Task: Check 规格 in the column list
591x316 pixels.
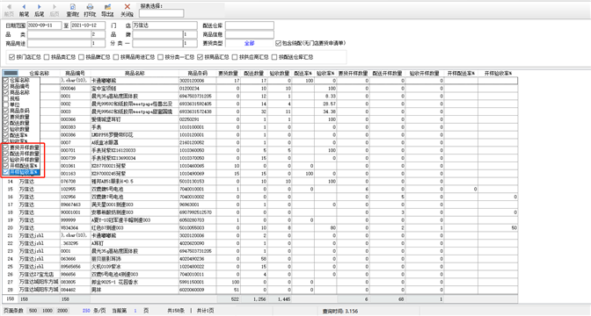Action: coord(5,98)
